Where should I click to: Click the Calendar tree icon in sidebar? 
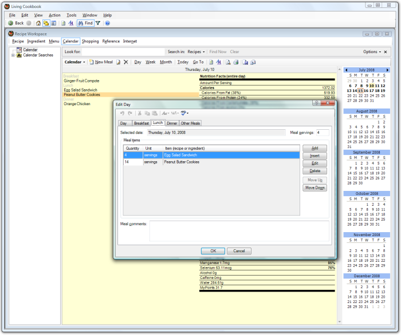point(19,50)
